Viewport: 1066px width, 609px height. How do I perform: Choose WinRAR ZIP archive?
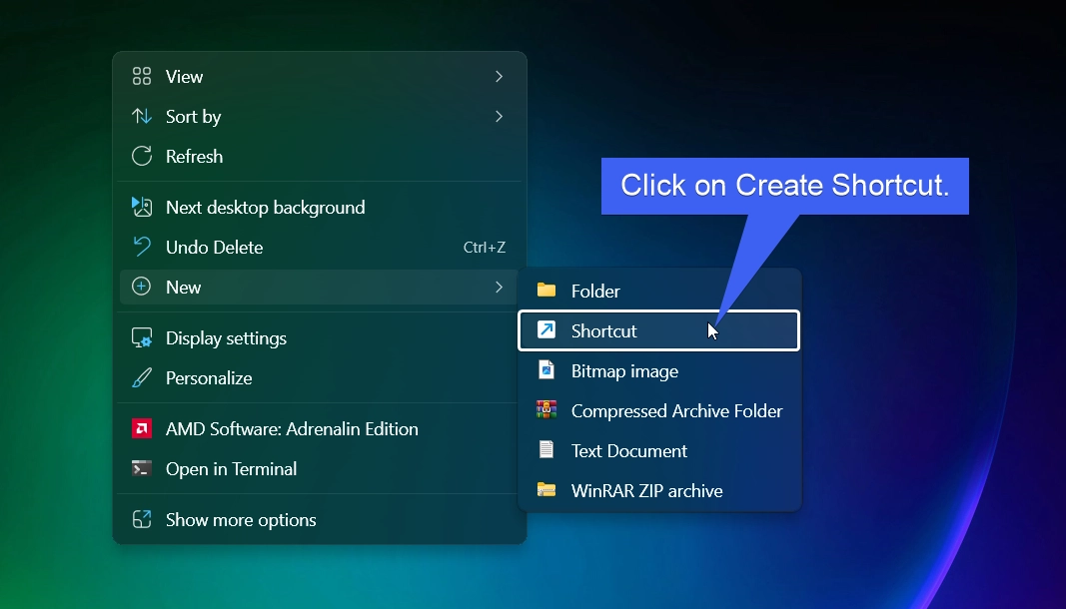(658, 491)
